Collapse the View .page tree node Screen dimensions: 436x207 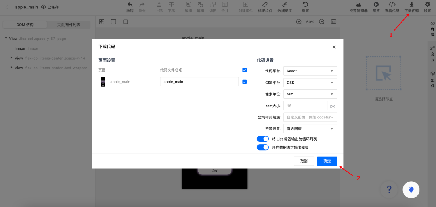[6, 38]
